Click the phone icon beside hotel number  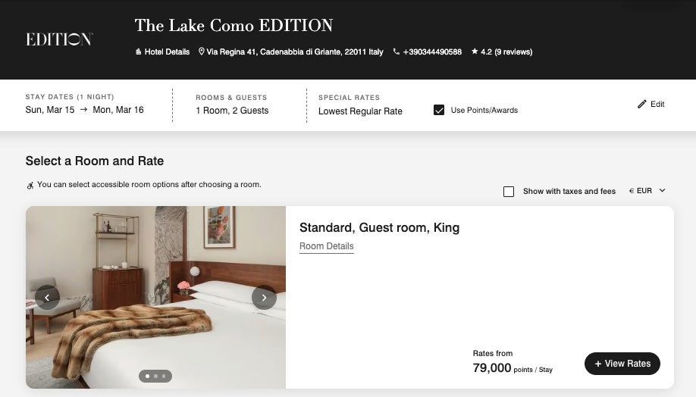(397, 52)
